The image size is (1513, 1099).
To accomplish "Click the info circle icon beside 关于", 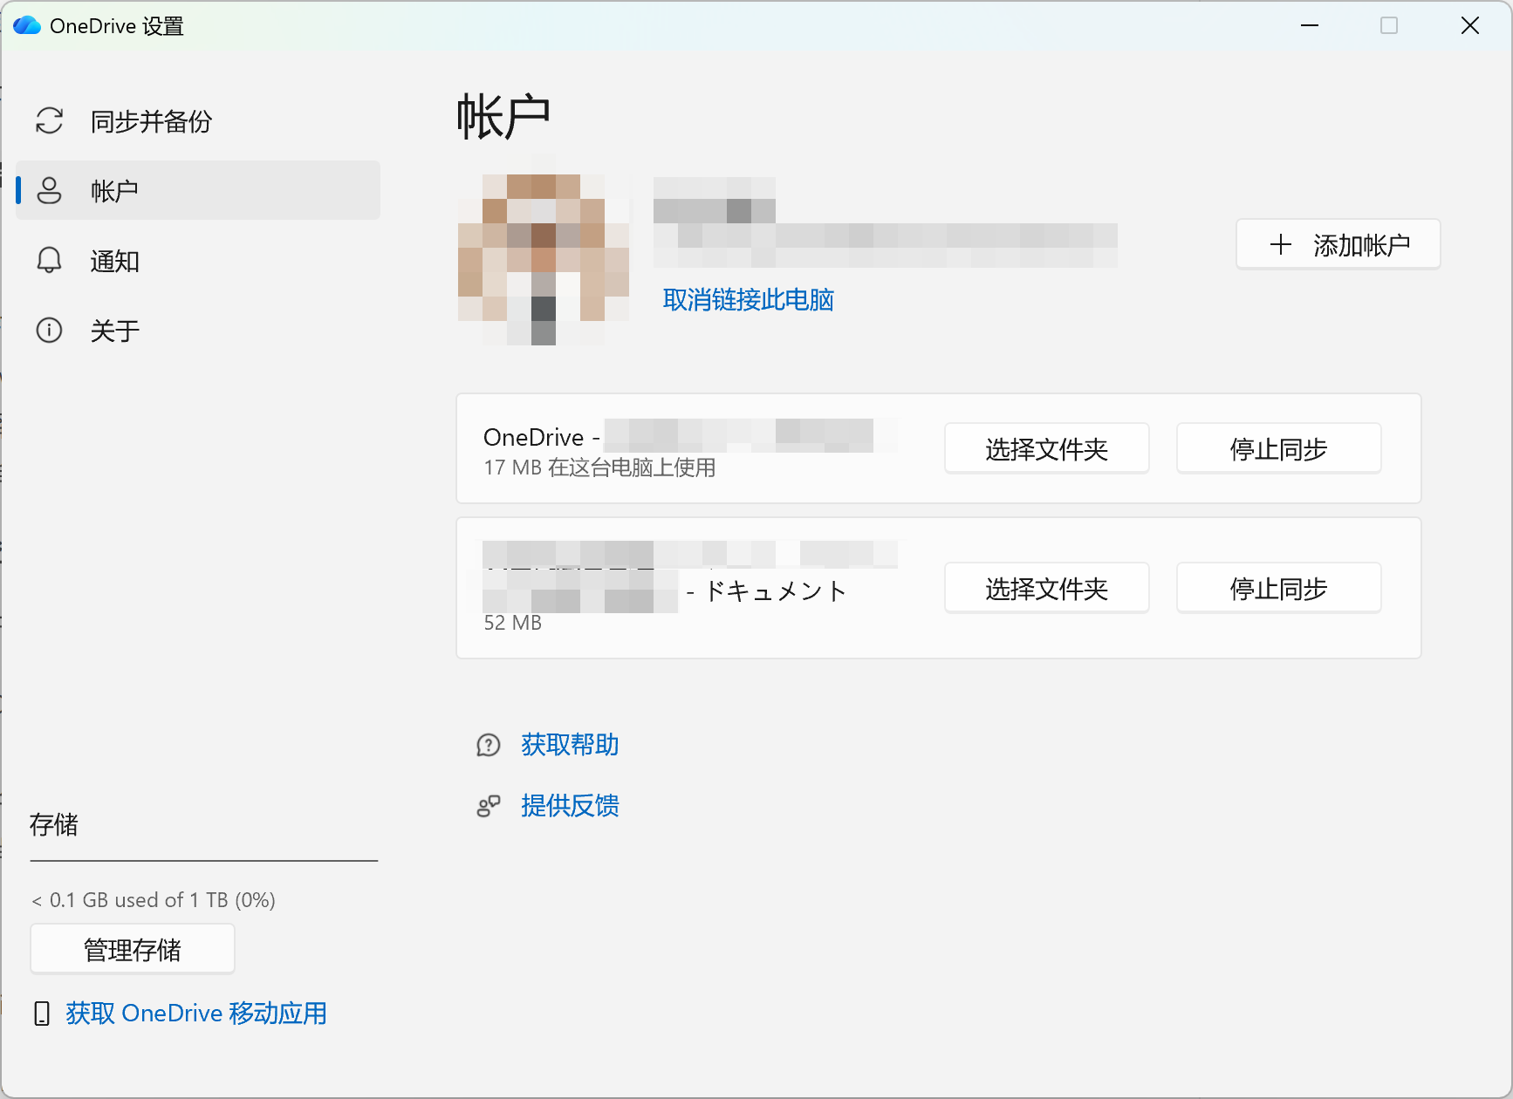I will [49, 331].
